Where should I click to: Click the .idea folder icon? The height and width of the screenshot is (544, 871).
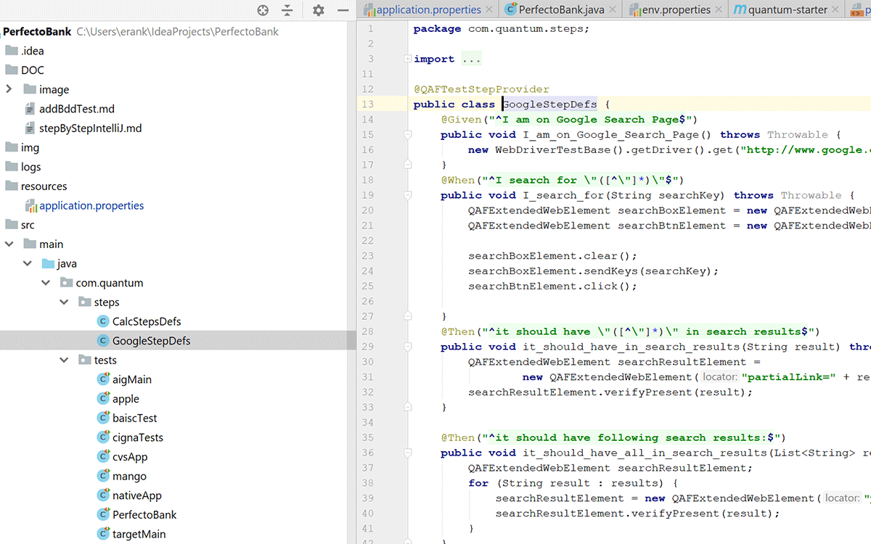point(12,51)
